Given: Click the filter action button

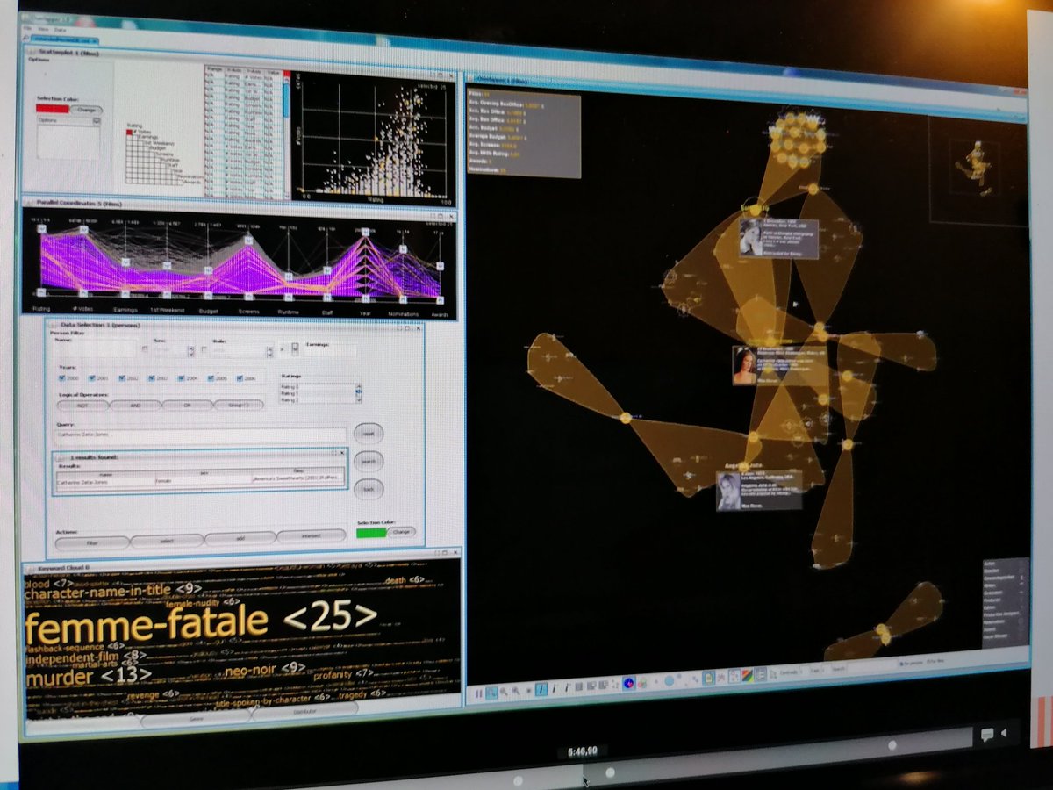Looking at the screenshot, I should (93, 542).
